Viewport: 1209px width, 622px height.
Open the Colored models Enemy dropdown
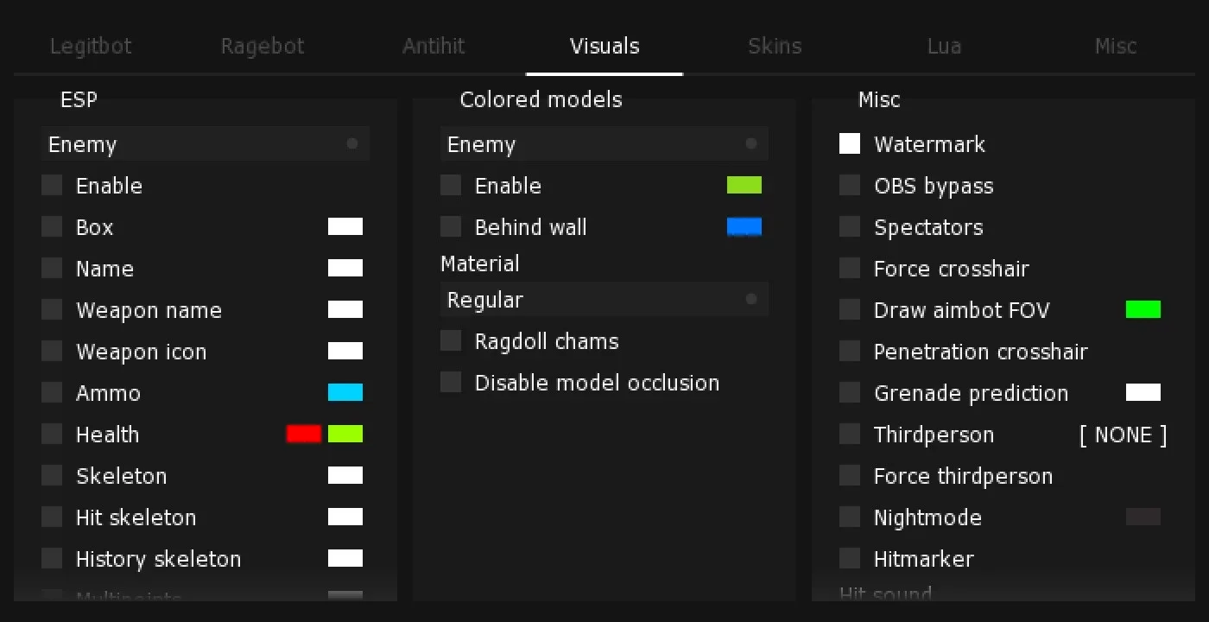coord(604,144)
